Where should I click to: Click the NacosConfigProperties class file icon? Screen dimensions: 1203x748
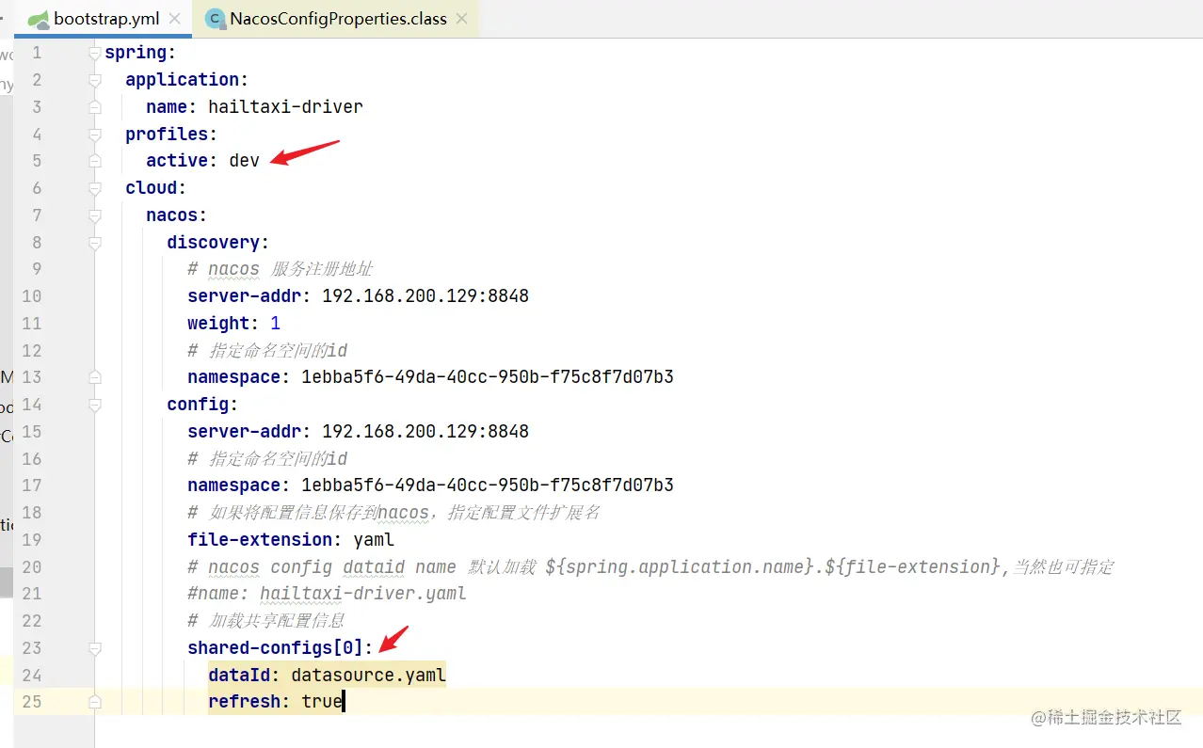216,19
